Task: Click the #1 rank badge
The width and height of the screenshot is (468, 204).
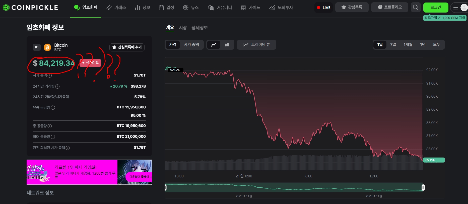Action: [37, 47]
